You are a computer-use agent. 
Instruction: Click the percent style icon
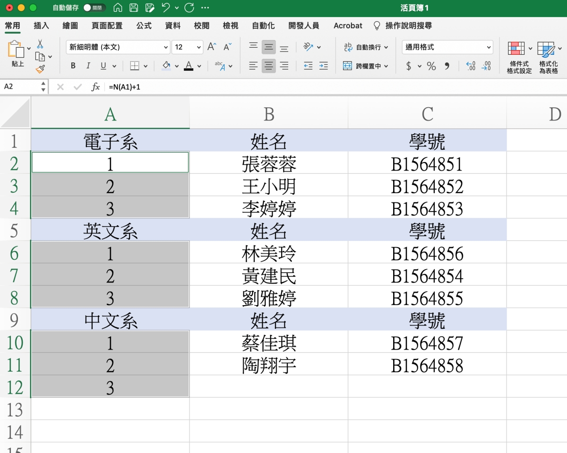click(431, 66)
